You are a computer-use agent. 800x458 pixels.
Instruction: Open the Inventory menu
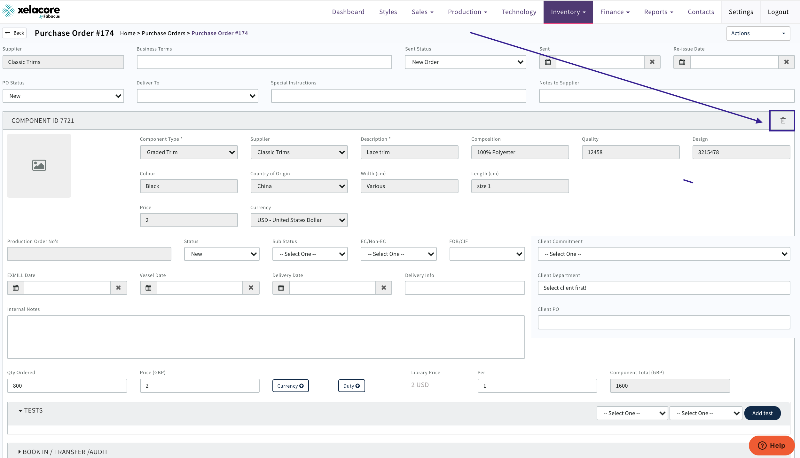568,12
